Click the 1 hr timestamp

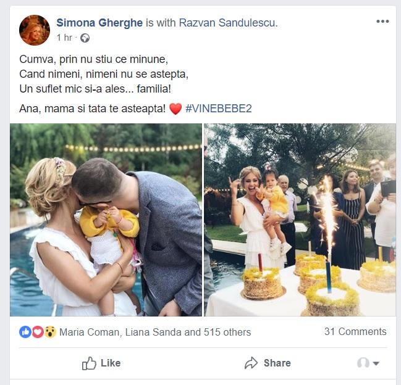coord(64,38)
